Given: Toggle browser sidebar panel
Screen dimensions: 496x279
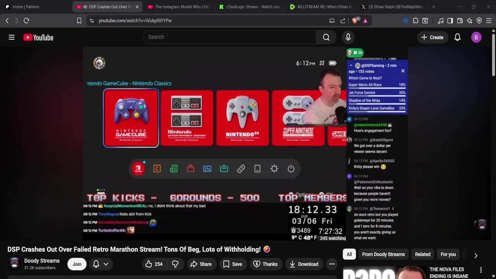Looking at the screenshot, I should click(450, 21).
